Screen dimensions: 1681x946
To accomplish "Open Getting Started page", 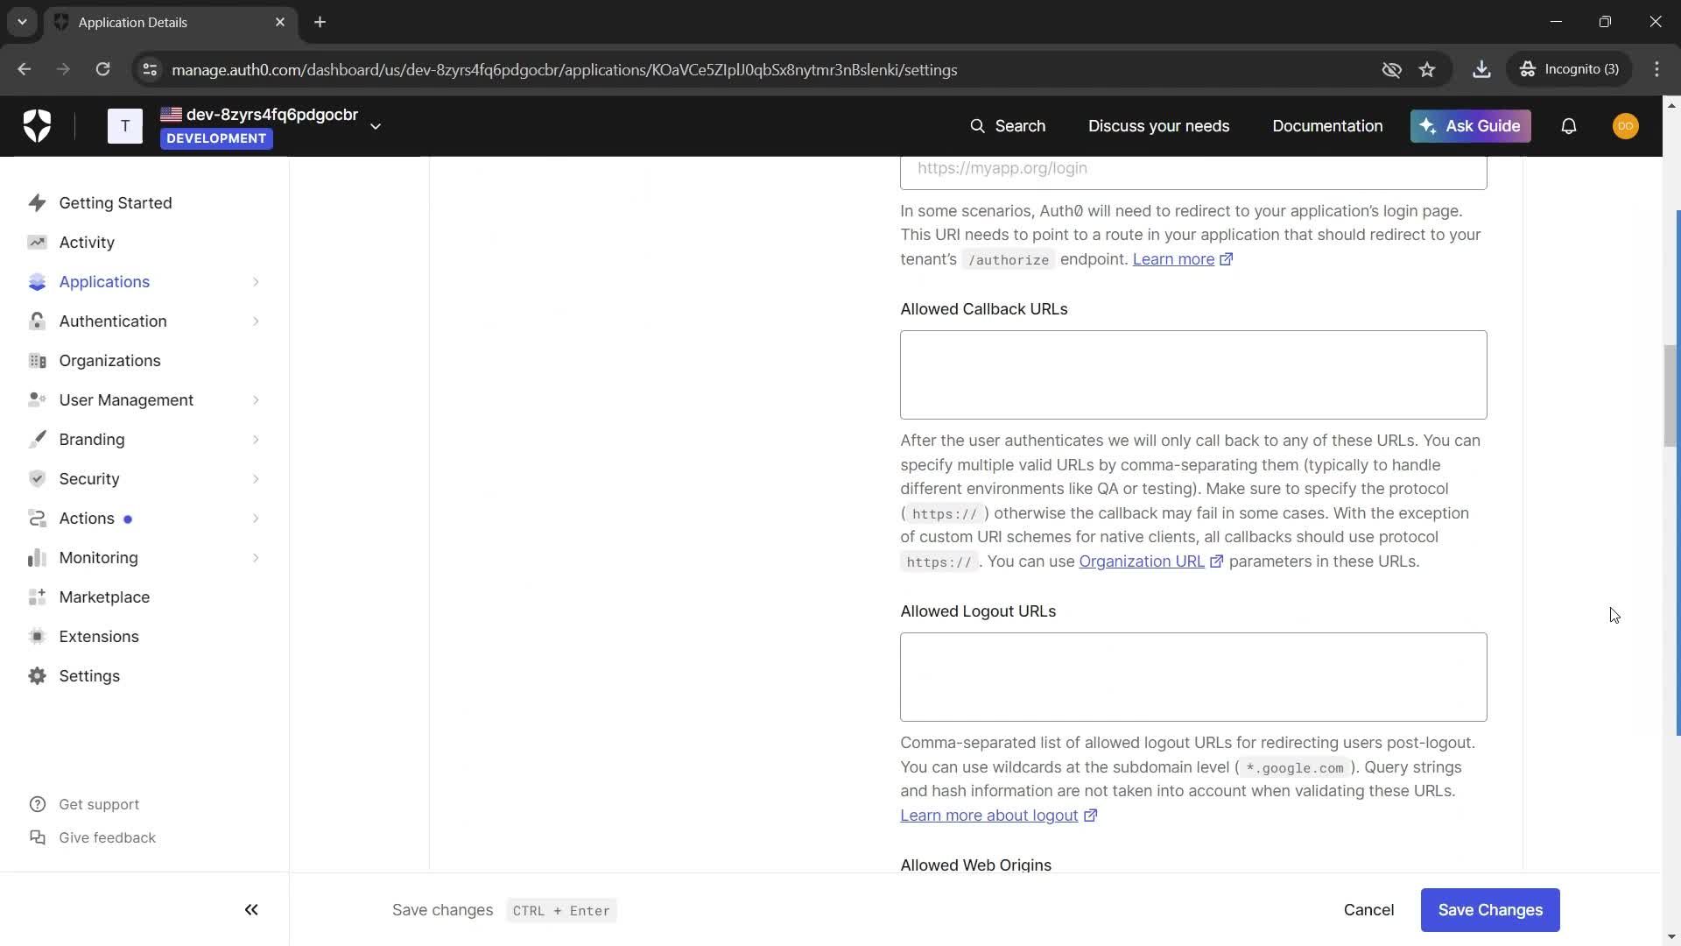I will pos(116,203).
